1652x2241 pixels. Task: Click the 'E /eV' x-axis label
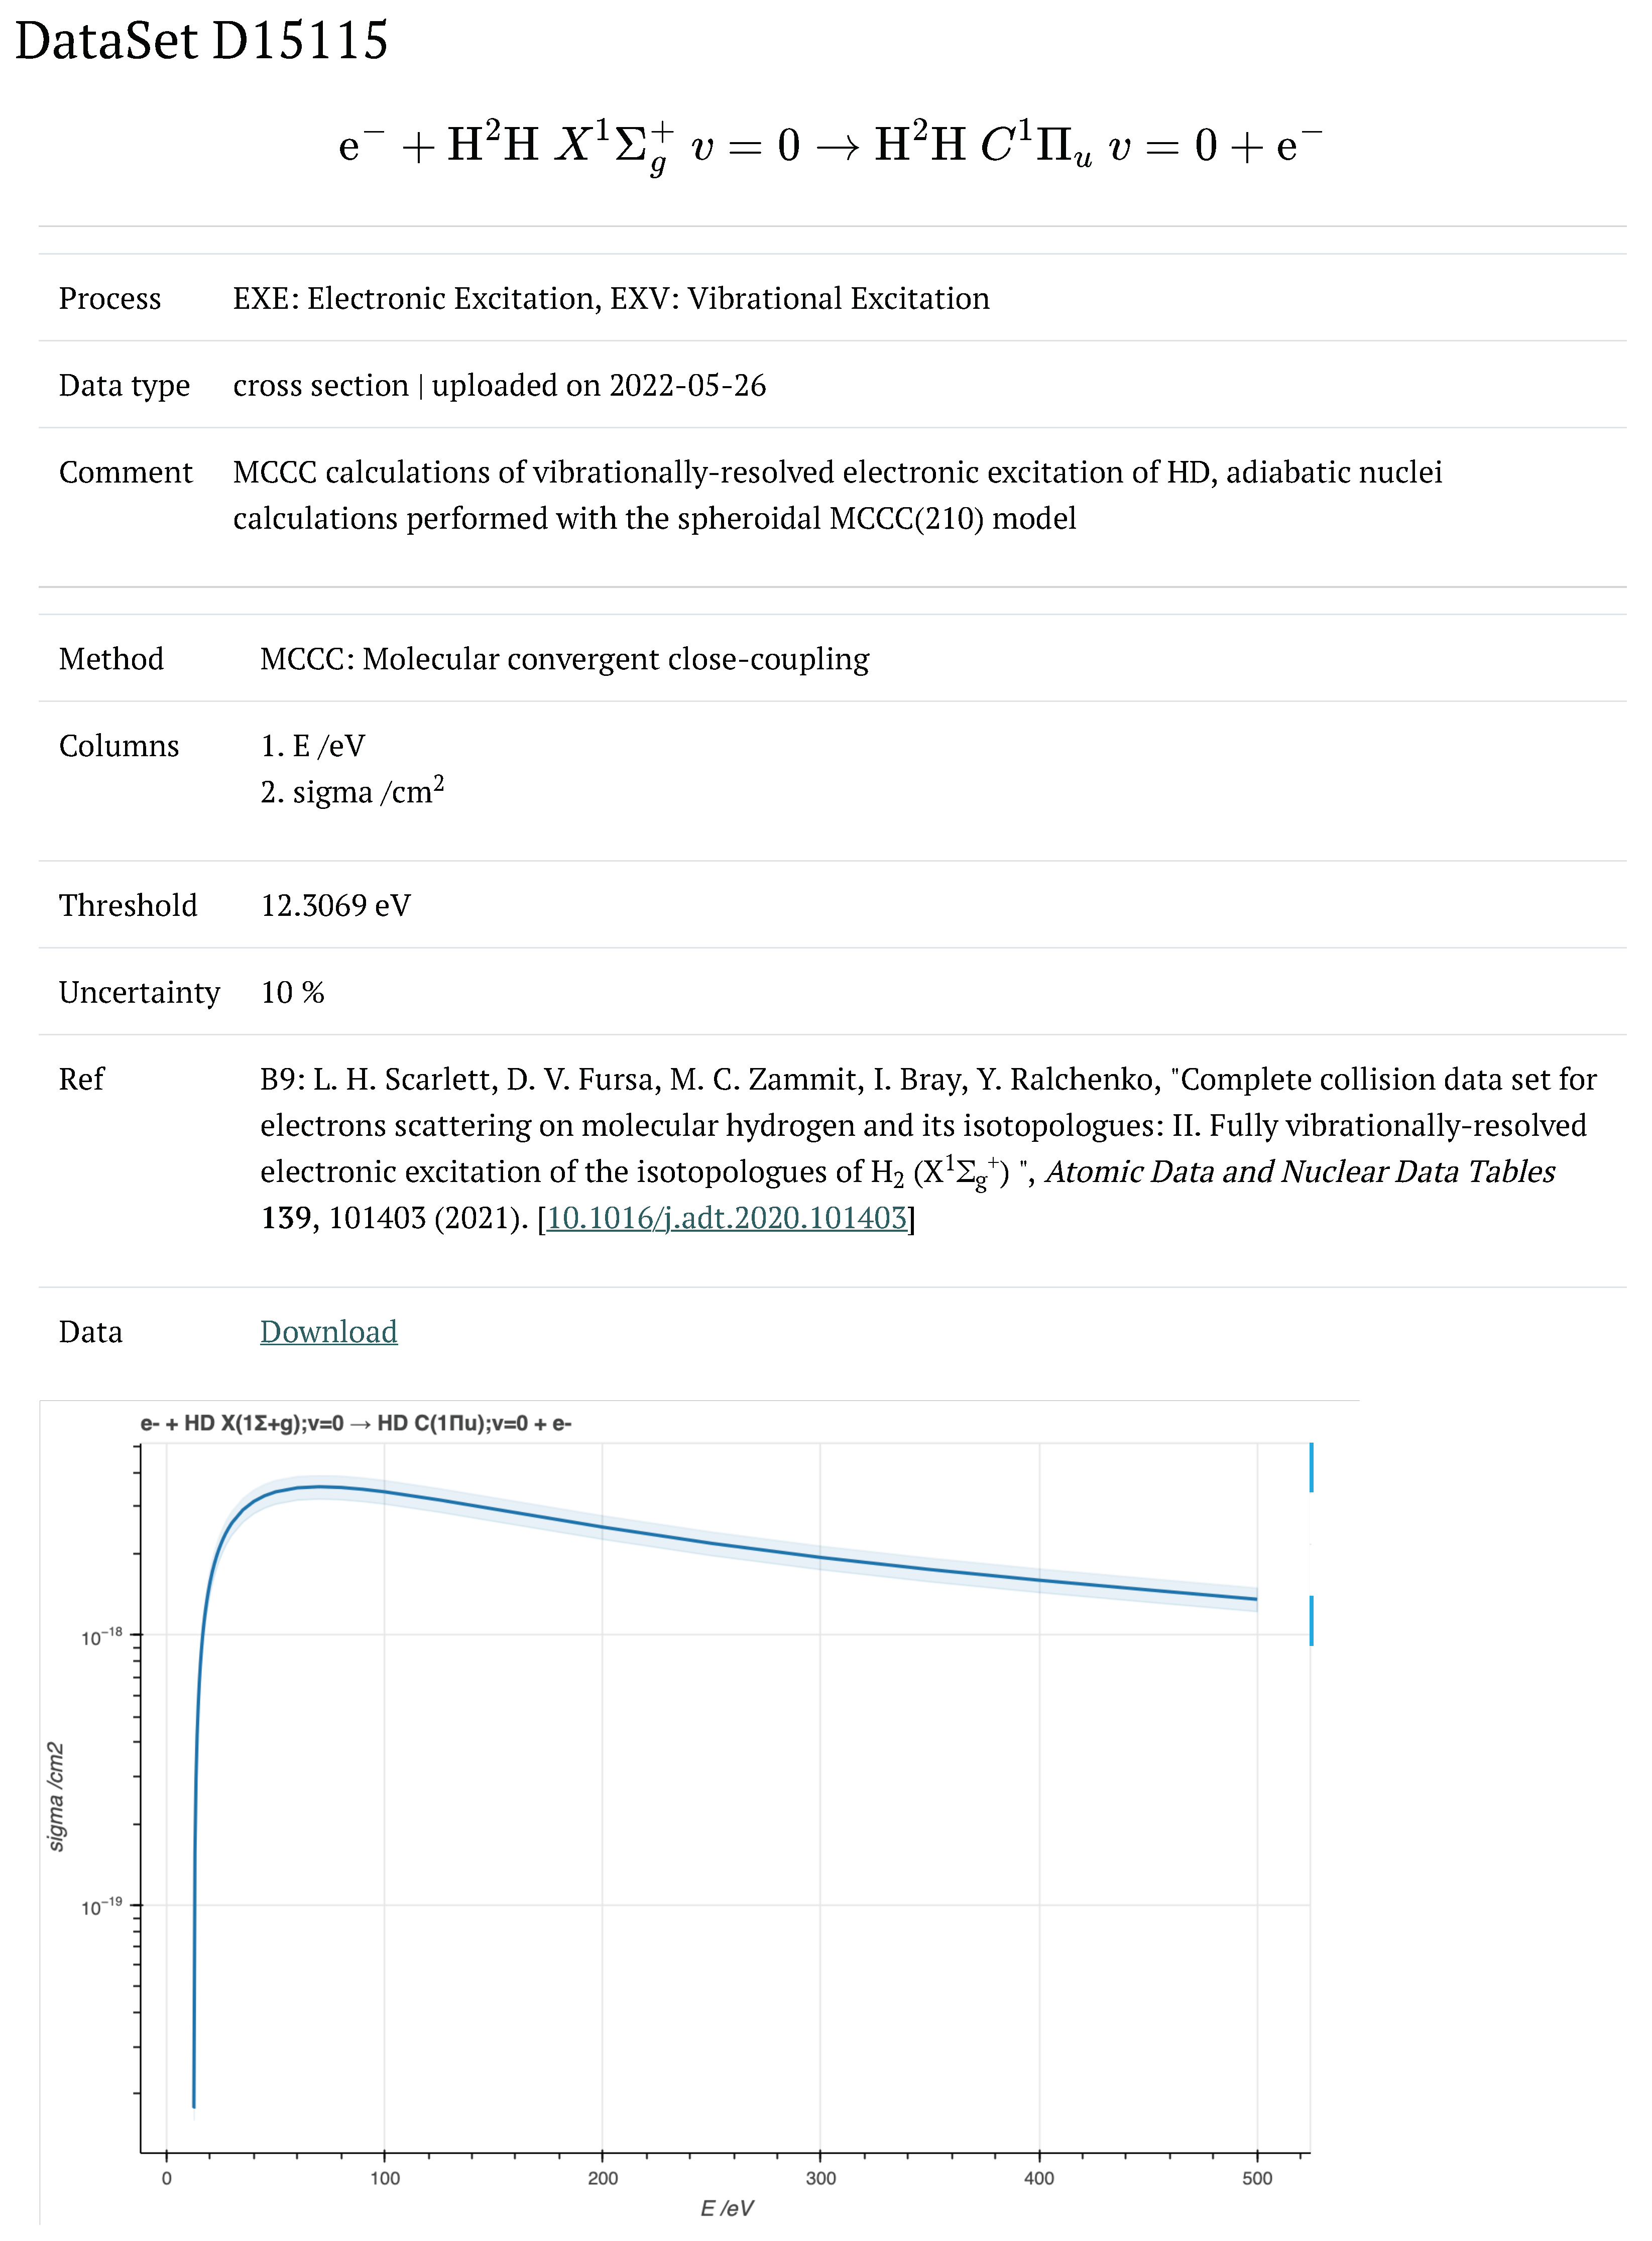tap(727, 2208)
